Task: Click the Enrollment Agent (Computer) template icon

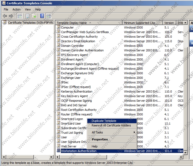Action: (59, 64)
